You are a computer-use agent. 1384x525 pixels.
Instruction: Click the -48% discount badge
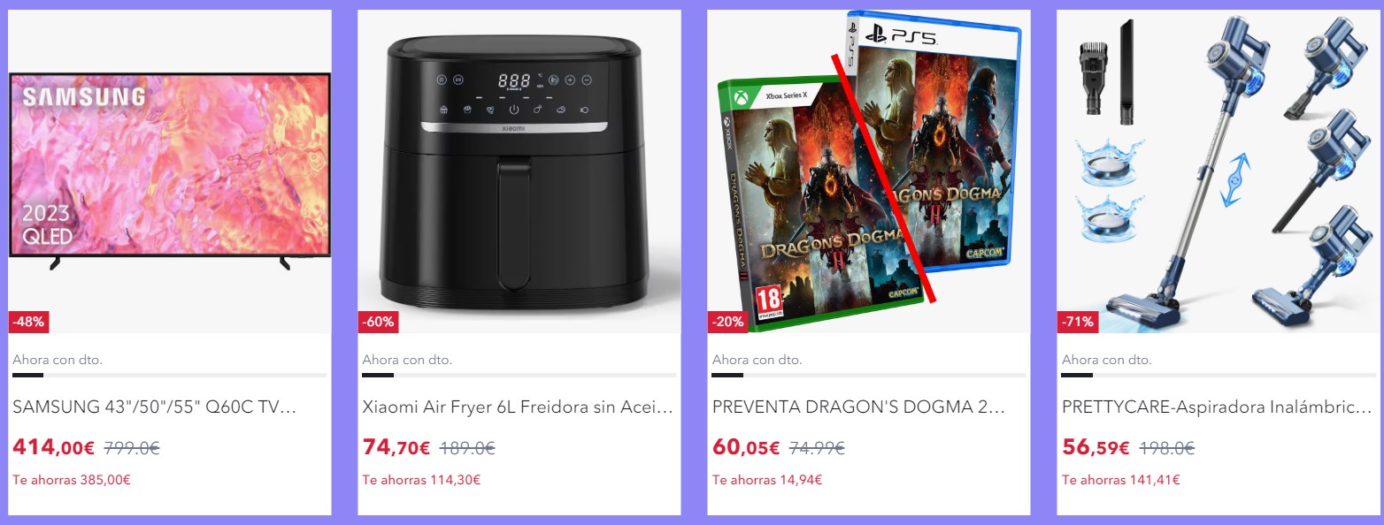28,322
